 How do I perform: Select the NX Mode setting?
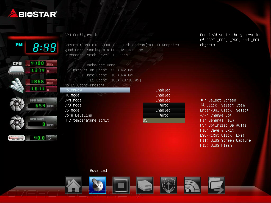[72, 95]
